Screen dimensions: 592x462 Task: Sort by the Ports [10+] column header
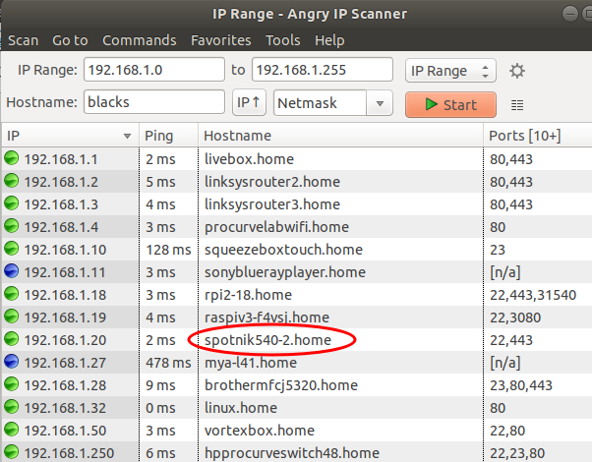538,136
